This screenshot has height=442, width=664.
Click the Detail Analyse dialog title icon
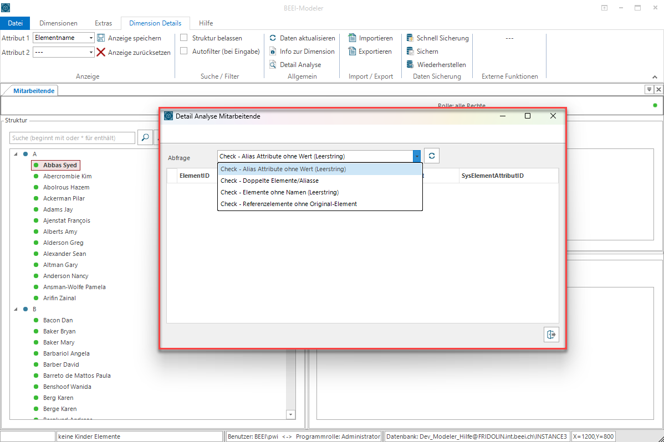(168, 116)
